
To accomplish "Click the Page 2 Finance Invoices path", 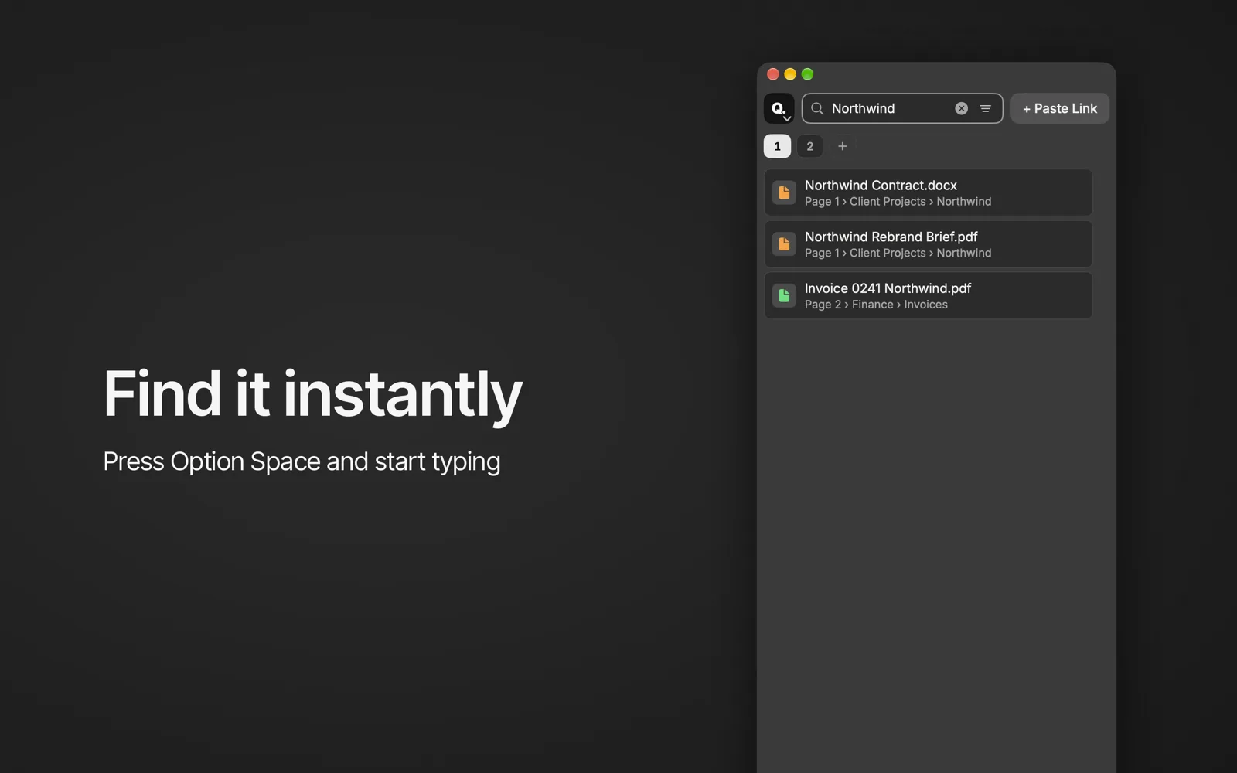I will [x=876, y=305].
